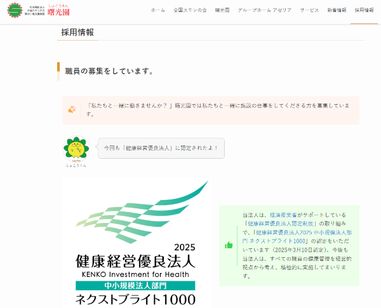Click the 中小規模法人部門 green banner

136,285
